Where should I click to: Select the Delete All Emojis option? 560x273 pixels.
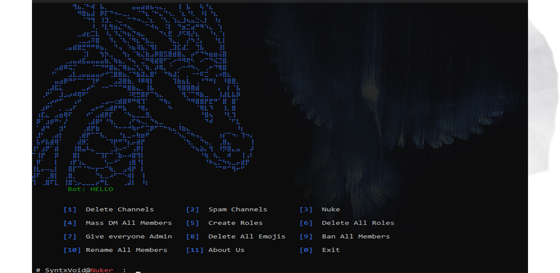(247, 237)
